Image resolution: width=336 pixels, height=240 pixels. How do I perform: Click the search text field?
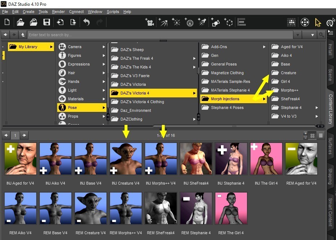tap(160, 35)
